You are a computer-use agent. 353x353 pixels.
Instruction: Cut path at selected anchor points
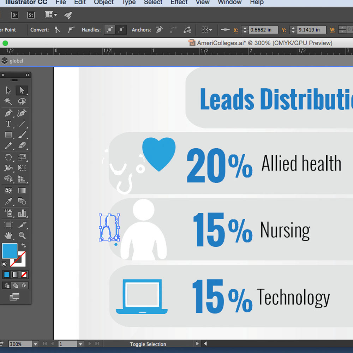coord(187,30)
